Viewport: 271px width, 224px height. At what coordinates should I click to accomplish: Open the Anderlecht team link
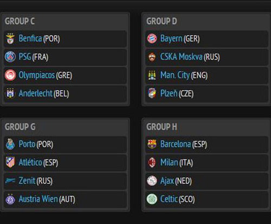35,93
